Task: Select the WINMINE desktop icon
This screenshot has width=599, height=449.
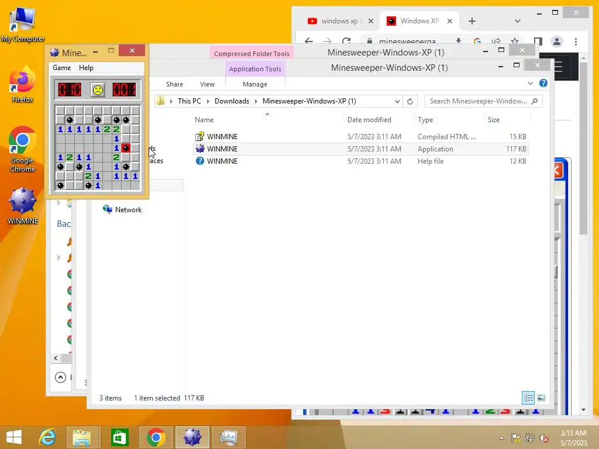Action: click(x=23, y=206)
